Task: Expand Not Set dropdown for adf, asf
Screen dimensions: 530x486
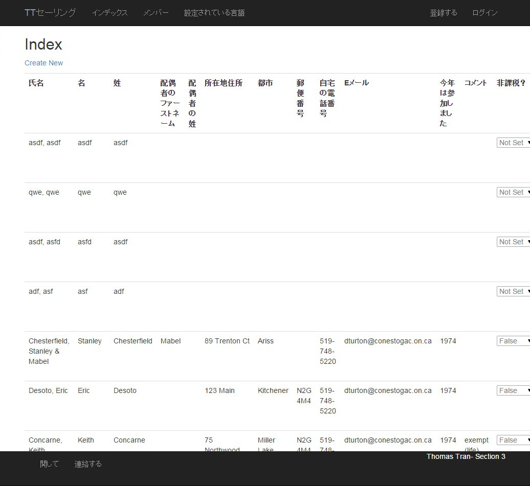Action: point(513,292)
